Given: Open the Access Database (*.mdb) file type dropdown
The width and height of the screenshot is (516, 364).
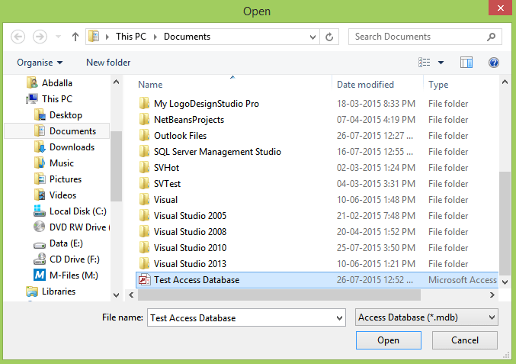Looking at the screenshot, I should (x=427, y=317).
